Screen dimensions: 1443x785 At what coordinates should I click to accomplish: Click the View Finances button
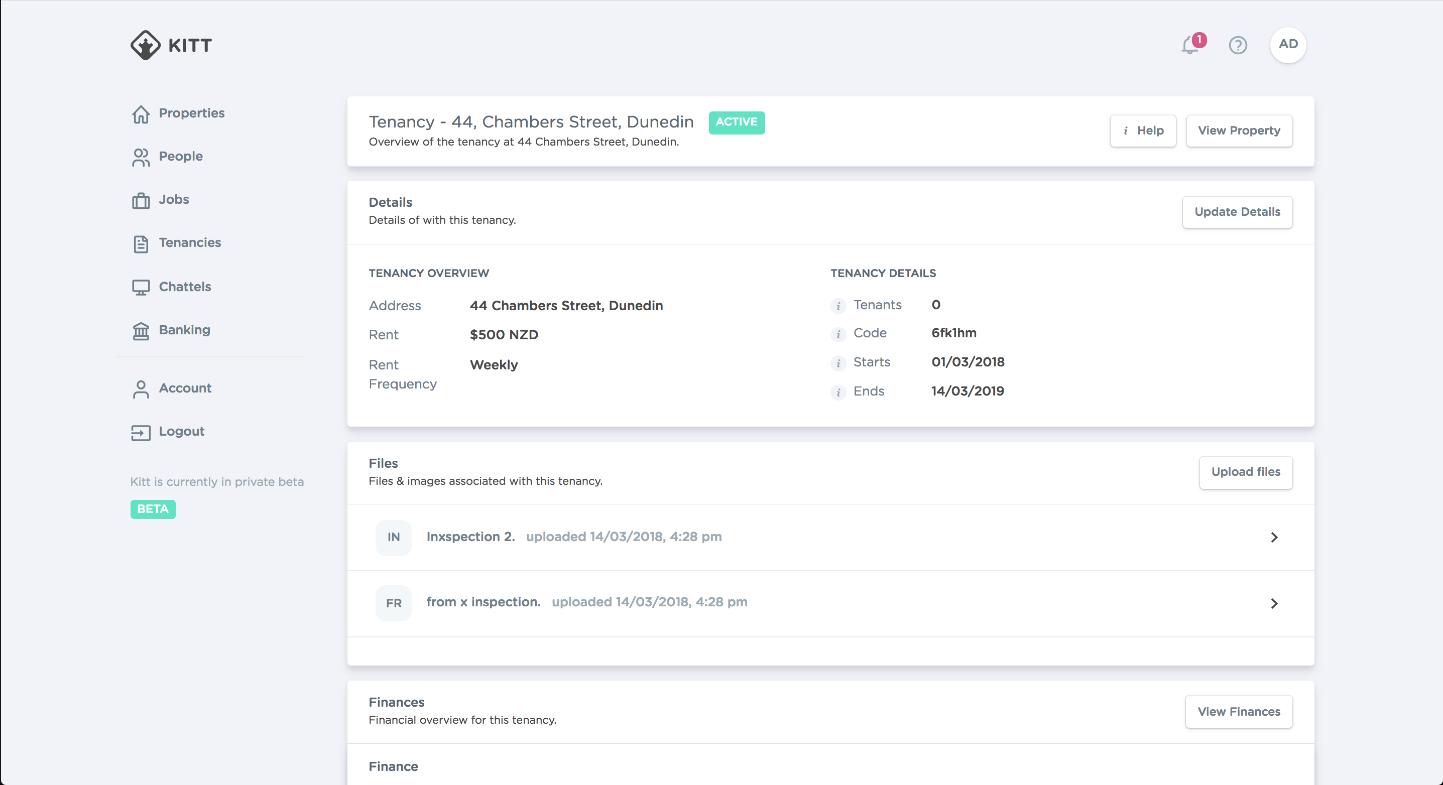[1239, 712]
